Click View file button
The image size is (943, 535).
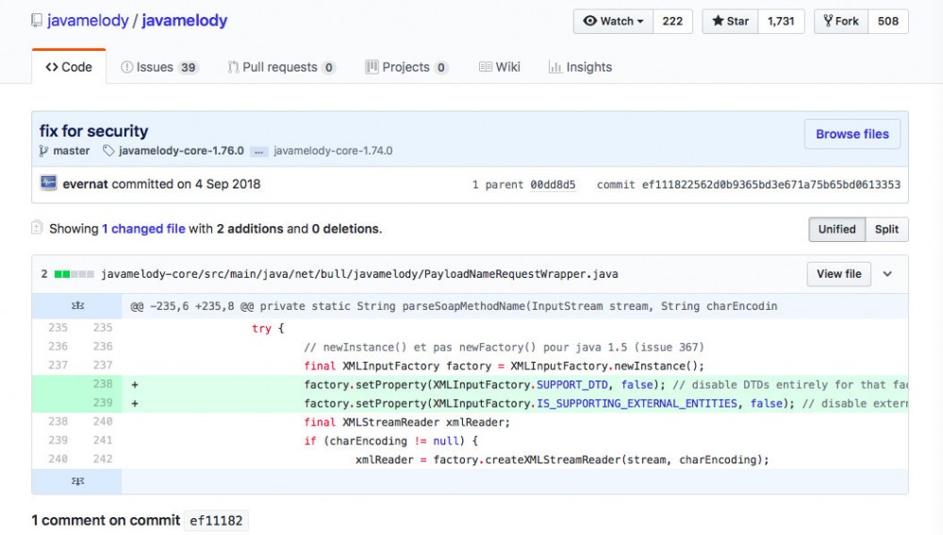pos(838,274)
